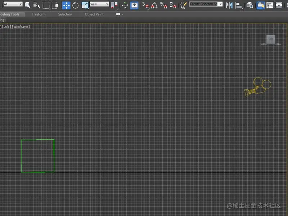Screen dimensions: 288x216
Task: Click the Use Pivot Point Center icon
Action: click(x=114, y=5)
